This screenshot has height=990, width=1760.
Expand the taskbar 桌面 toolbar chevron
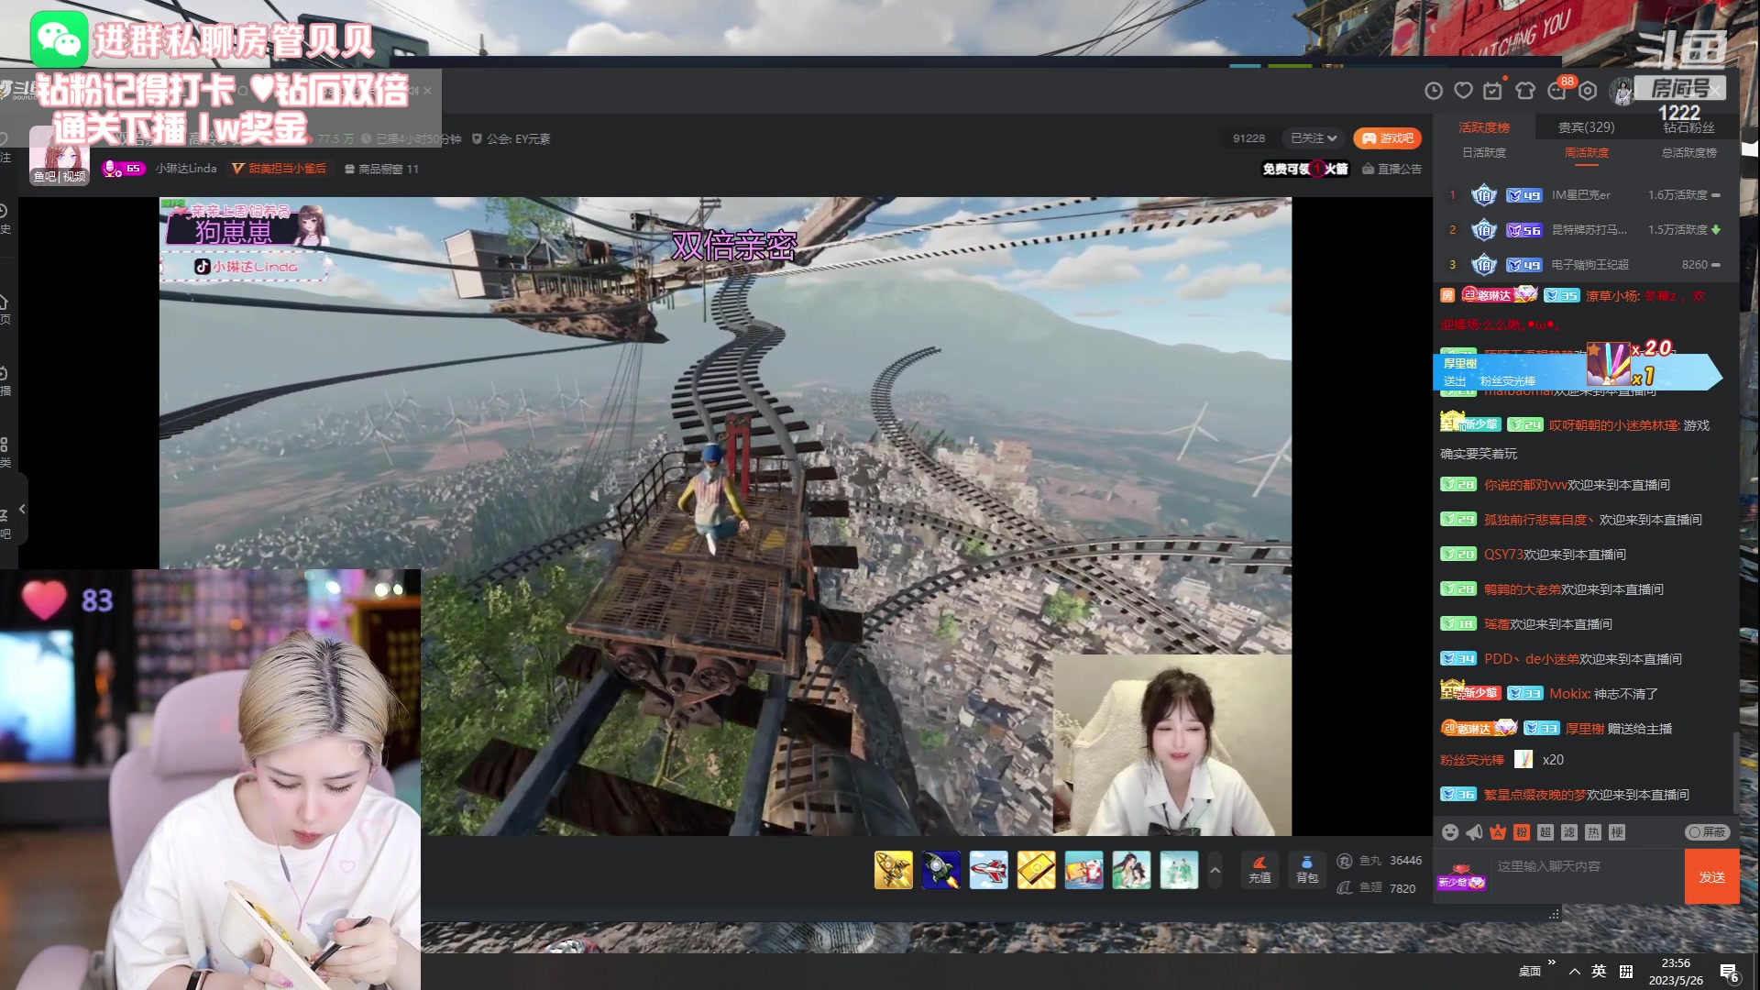(1552, 962)
